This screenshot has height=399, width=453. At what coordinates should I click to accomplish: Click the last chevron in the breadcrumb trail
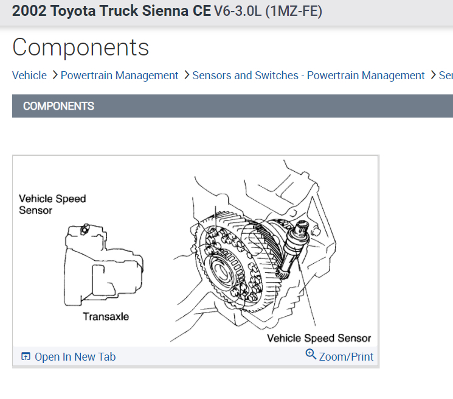(x=432, y=75)
